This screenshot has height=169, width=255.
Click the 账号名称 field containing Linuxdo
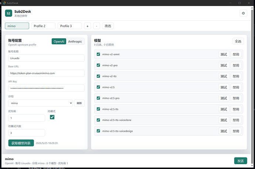click(46, 58)
